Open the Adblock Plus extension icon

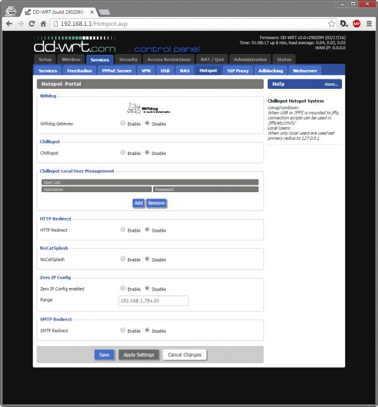pos(357,23)
